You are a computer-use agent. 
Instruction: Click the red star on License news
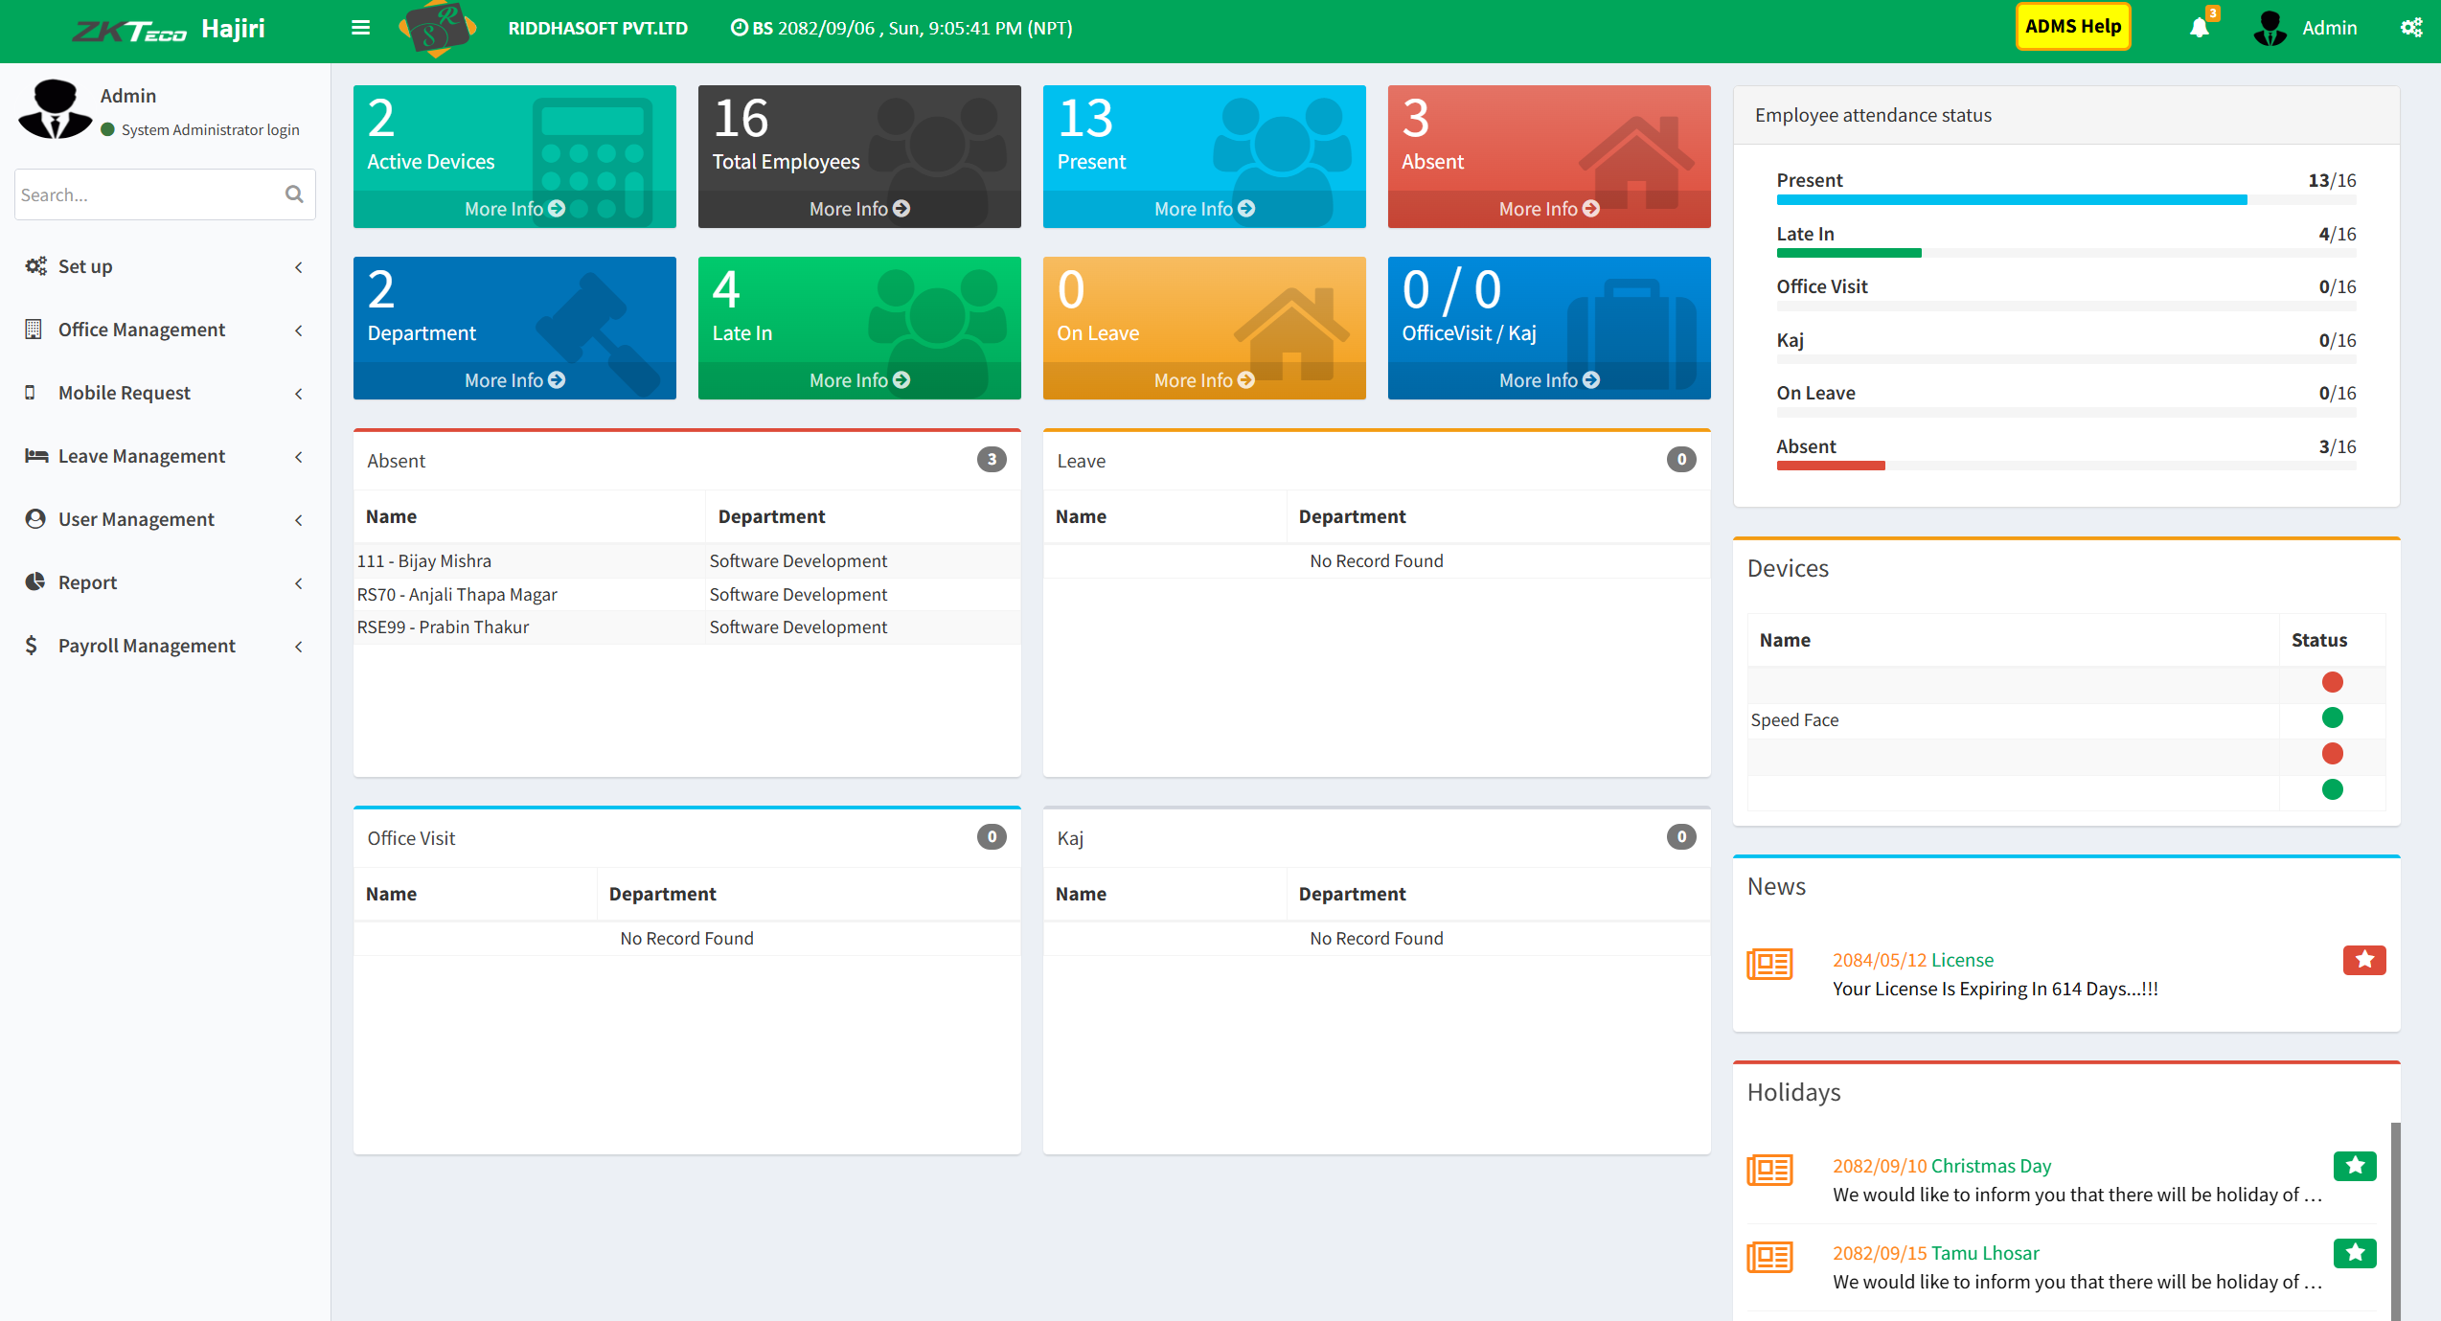[2363, 960]
